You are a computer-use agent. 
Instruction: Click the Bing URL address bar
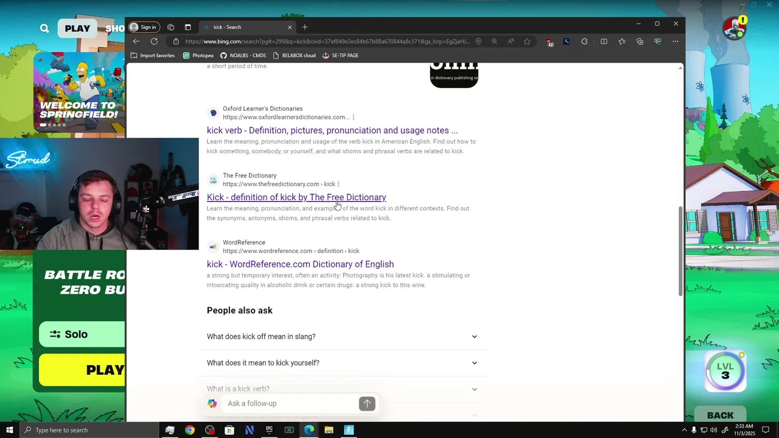(327, 41)
